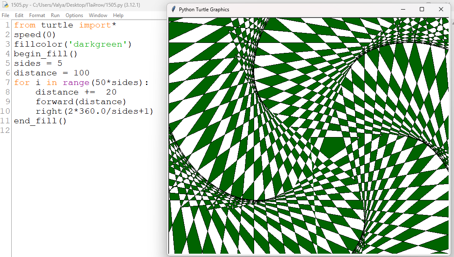The height and width of the screenshot is (257, 454).
Task: Click in code line 'from turtle import*'
Action: pos(65,25)
